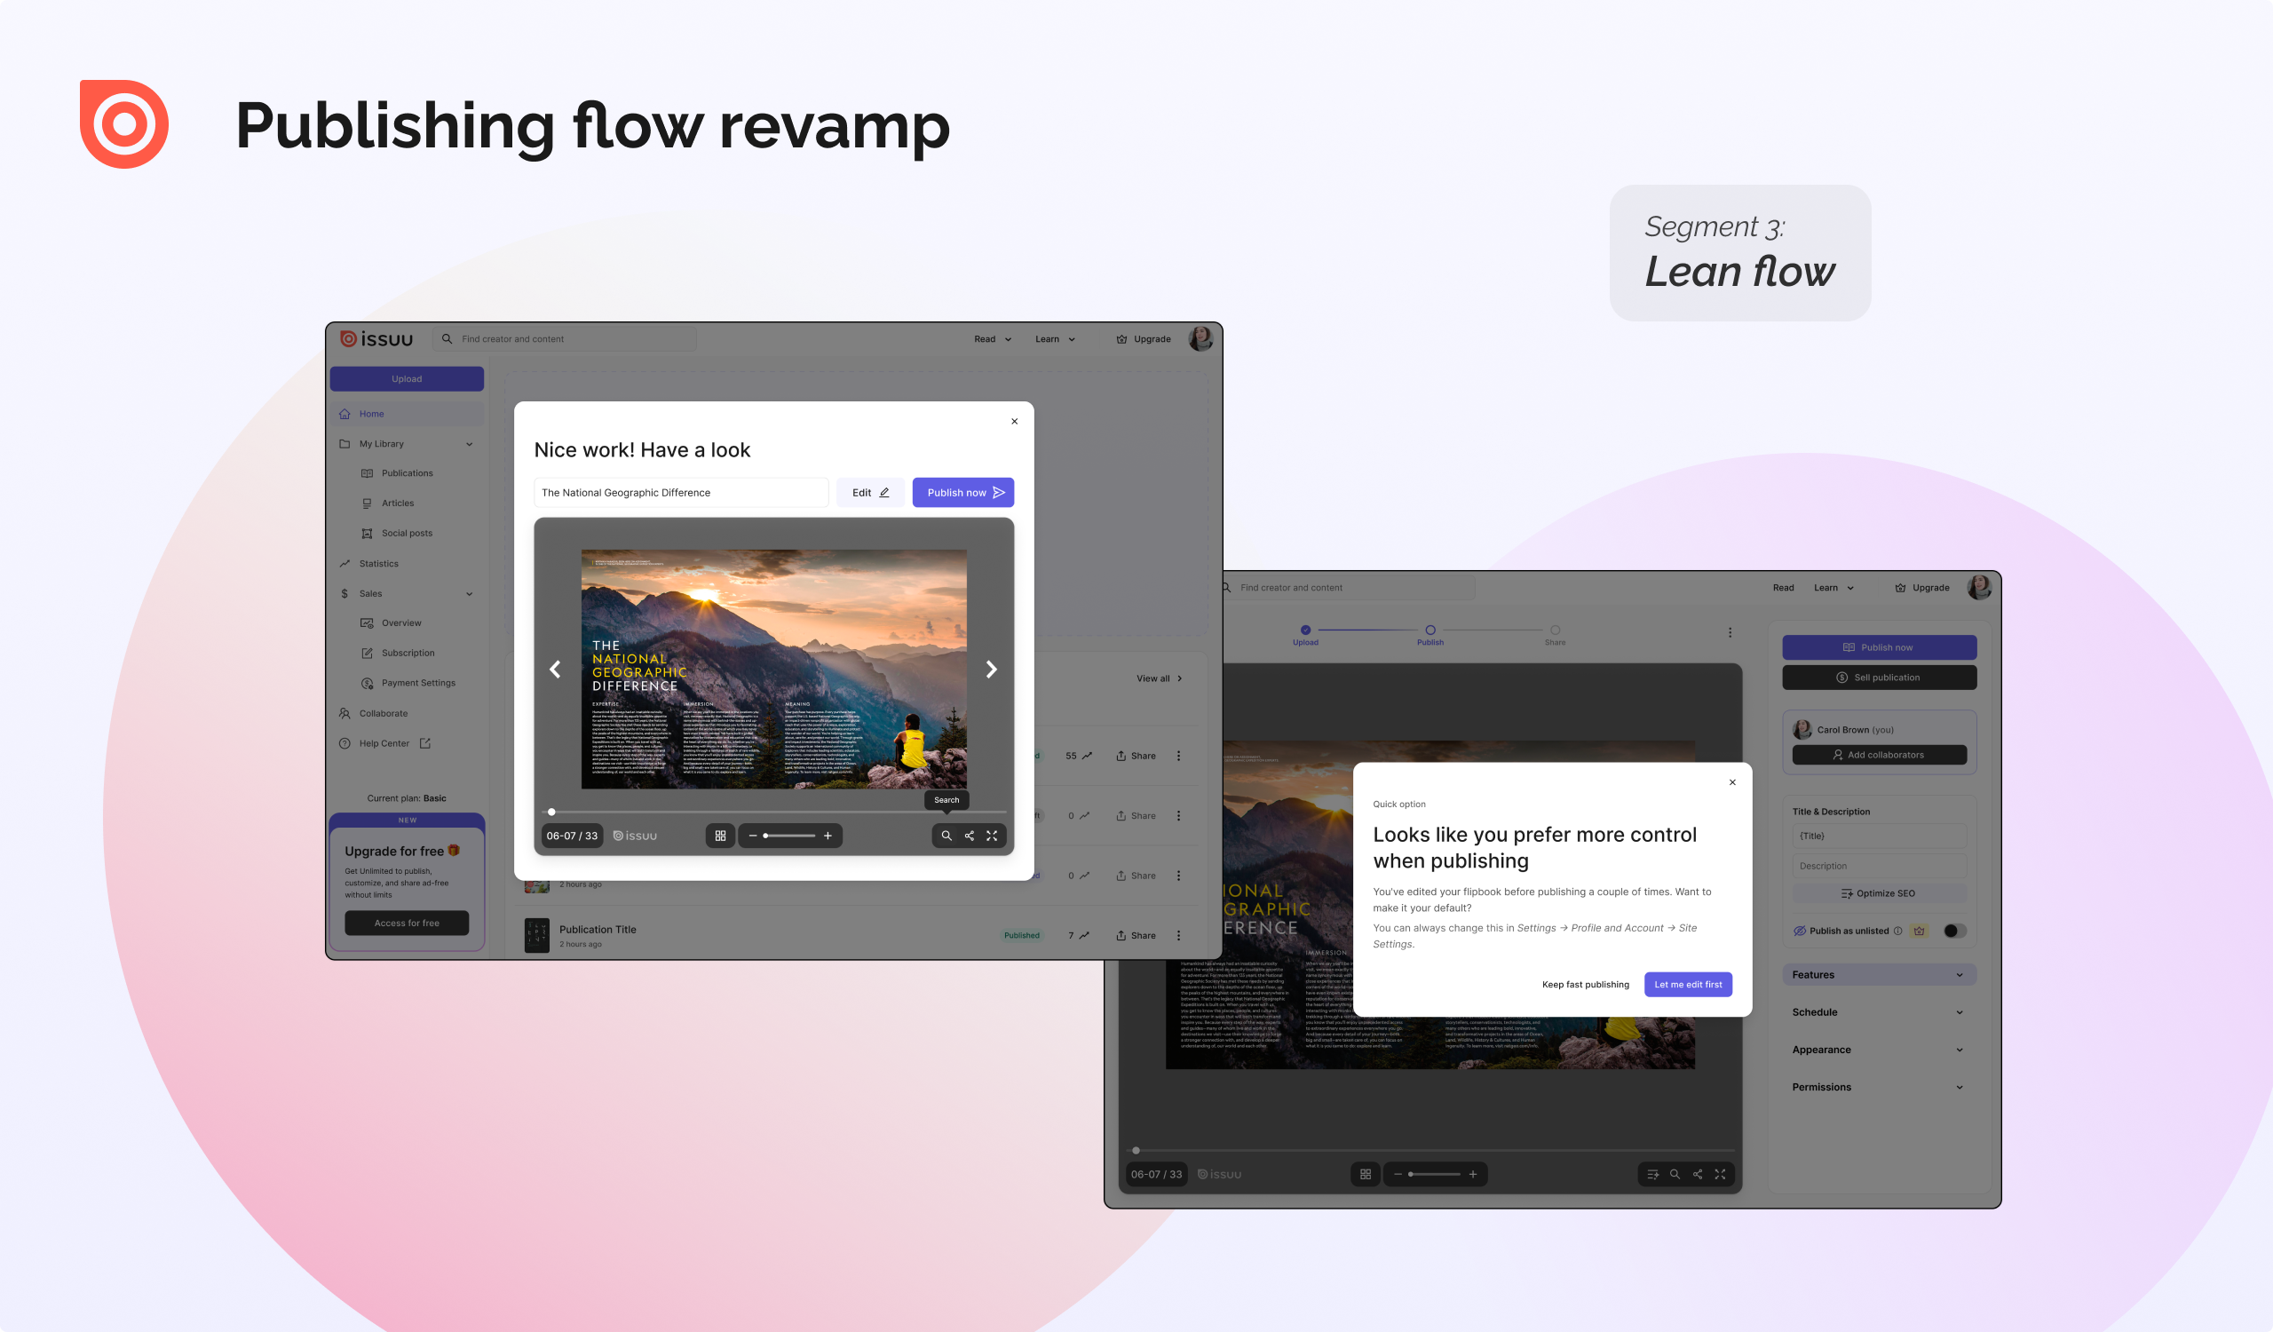The height and width of the screenshot is (1332, 2273).
Task: Open the profile avatar in the left window header
Action: pyautogui.click(x=1200, y=339)
